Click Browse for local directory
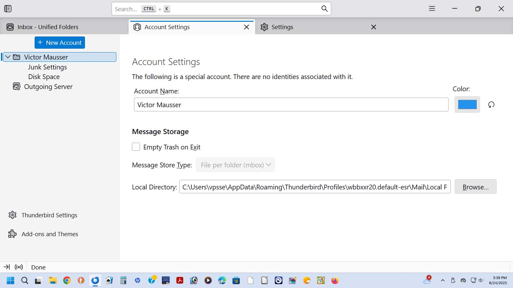This screenshot has height=288, width=513. [475, 187]
